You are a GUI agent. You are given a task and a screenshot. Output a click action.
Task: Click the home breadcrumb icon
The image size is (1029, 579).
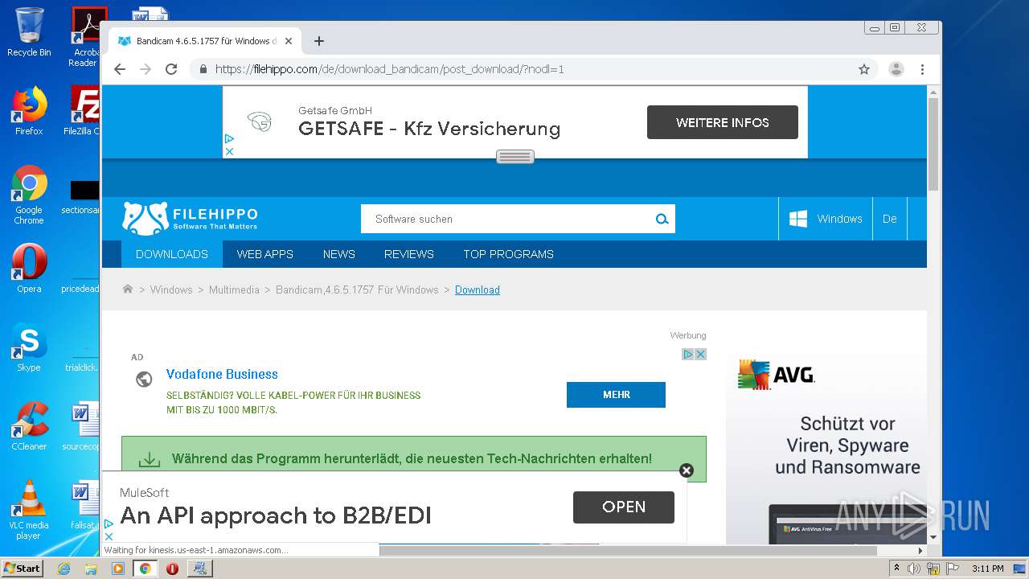(128, 289)
